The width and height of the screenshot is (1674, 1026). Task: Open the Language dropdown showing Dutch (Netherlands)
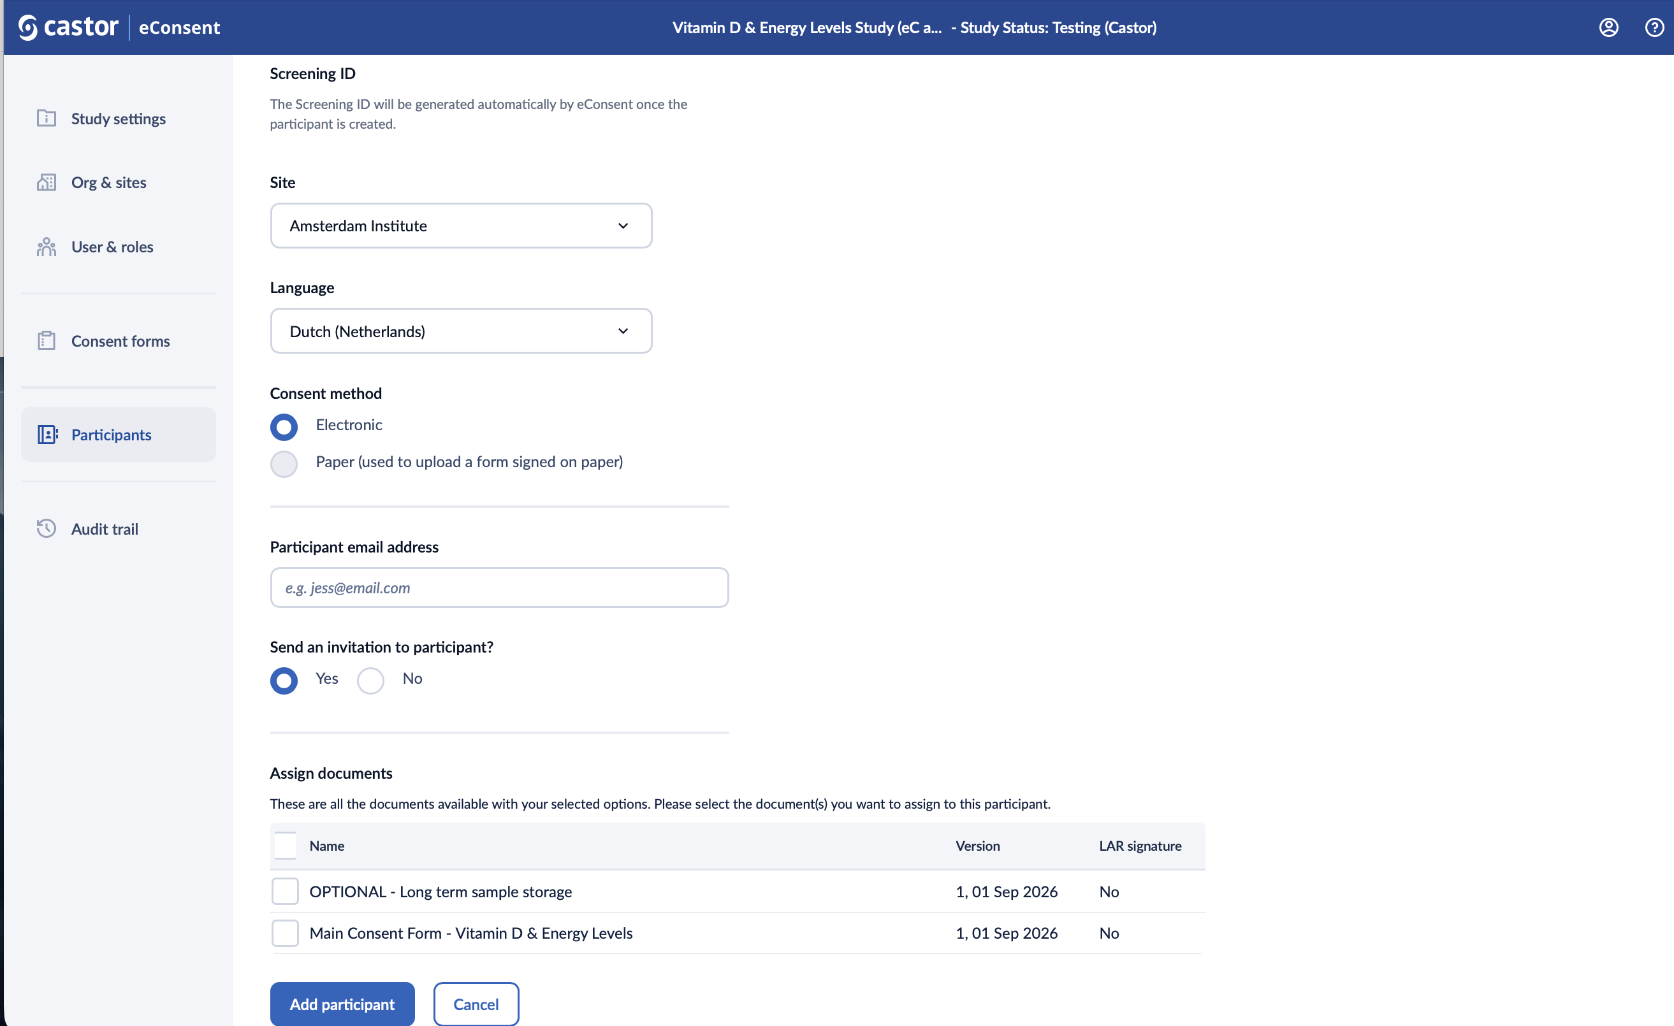pos(462,331)
